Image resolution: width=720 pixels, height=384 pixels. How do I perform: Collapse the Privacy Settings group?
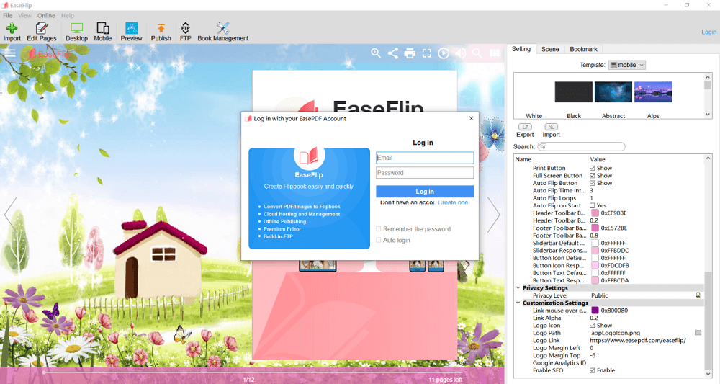(517, 288)
